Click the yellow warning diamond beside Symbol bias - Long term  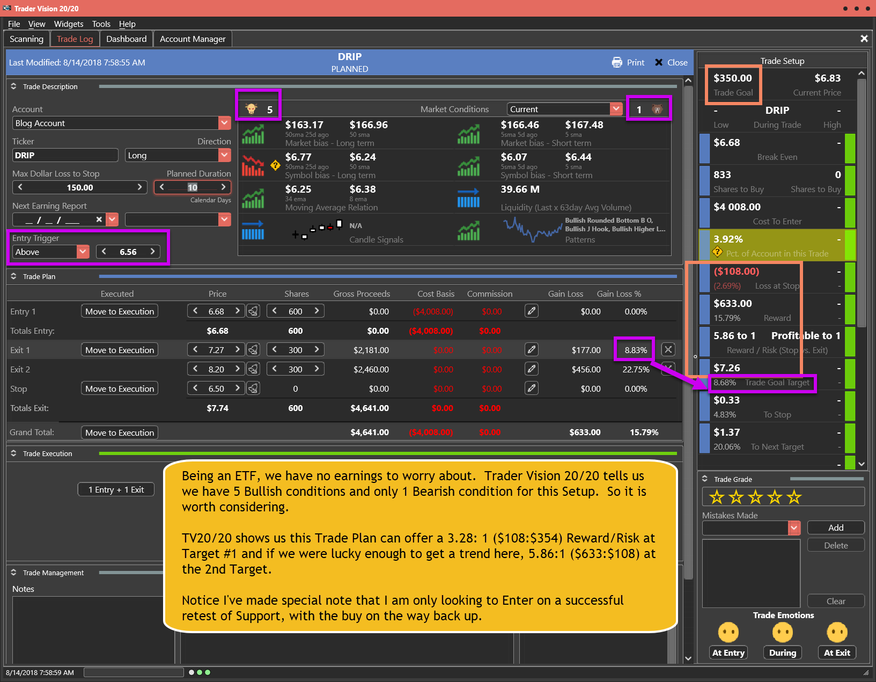(x=275, y=165)
